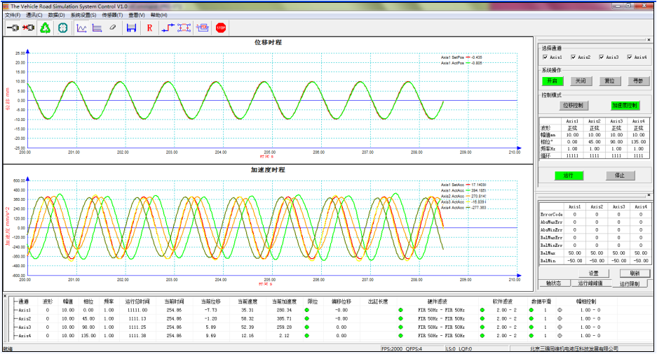Select Axis4 row in bottom channel tree
This screenshot has width=657, height=354.
coord(25,336)
